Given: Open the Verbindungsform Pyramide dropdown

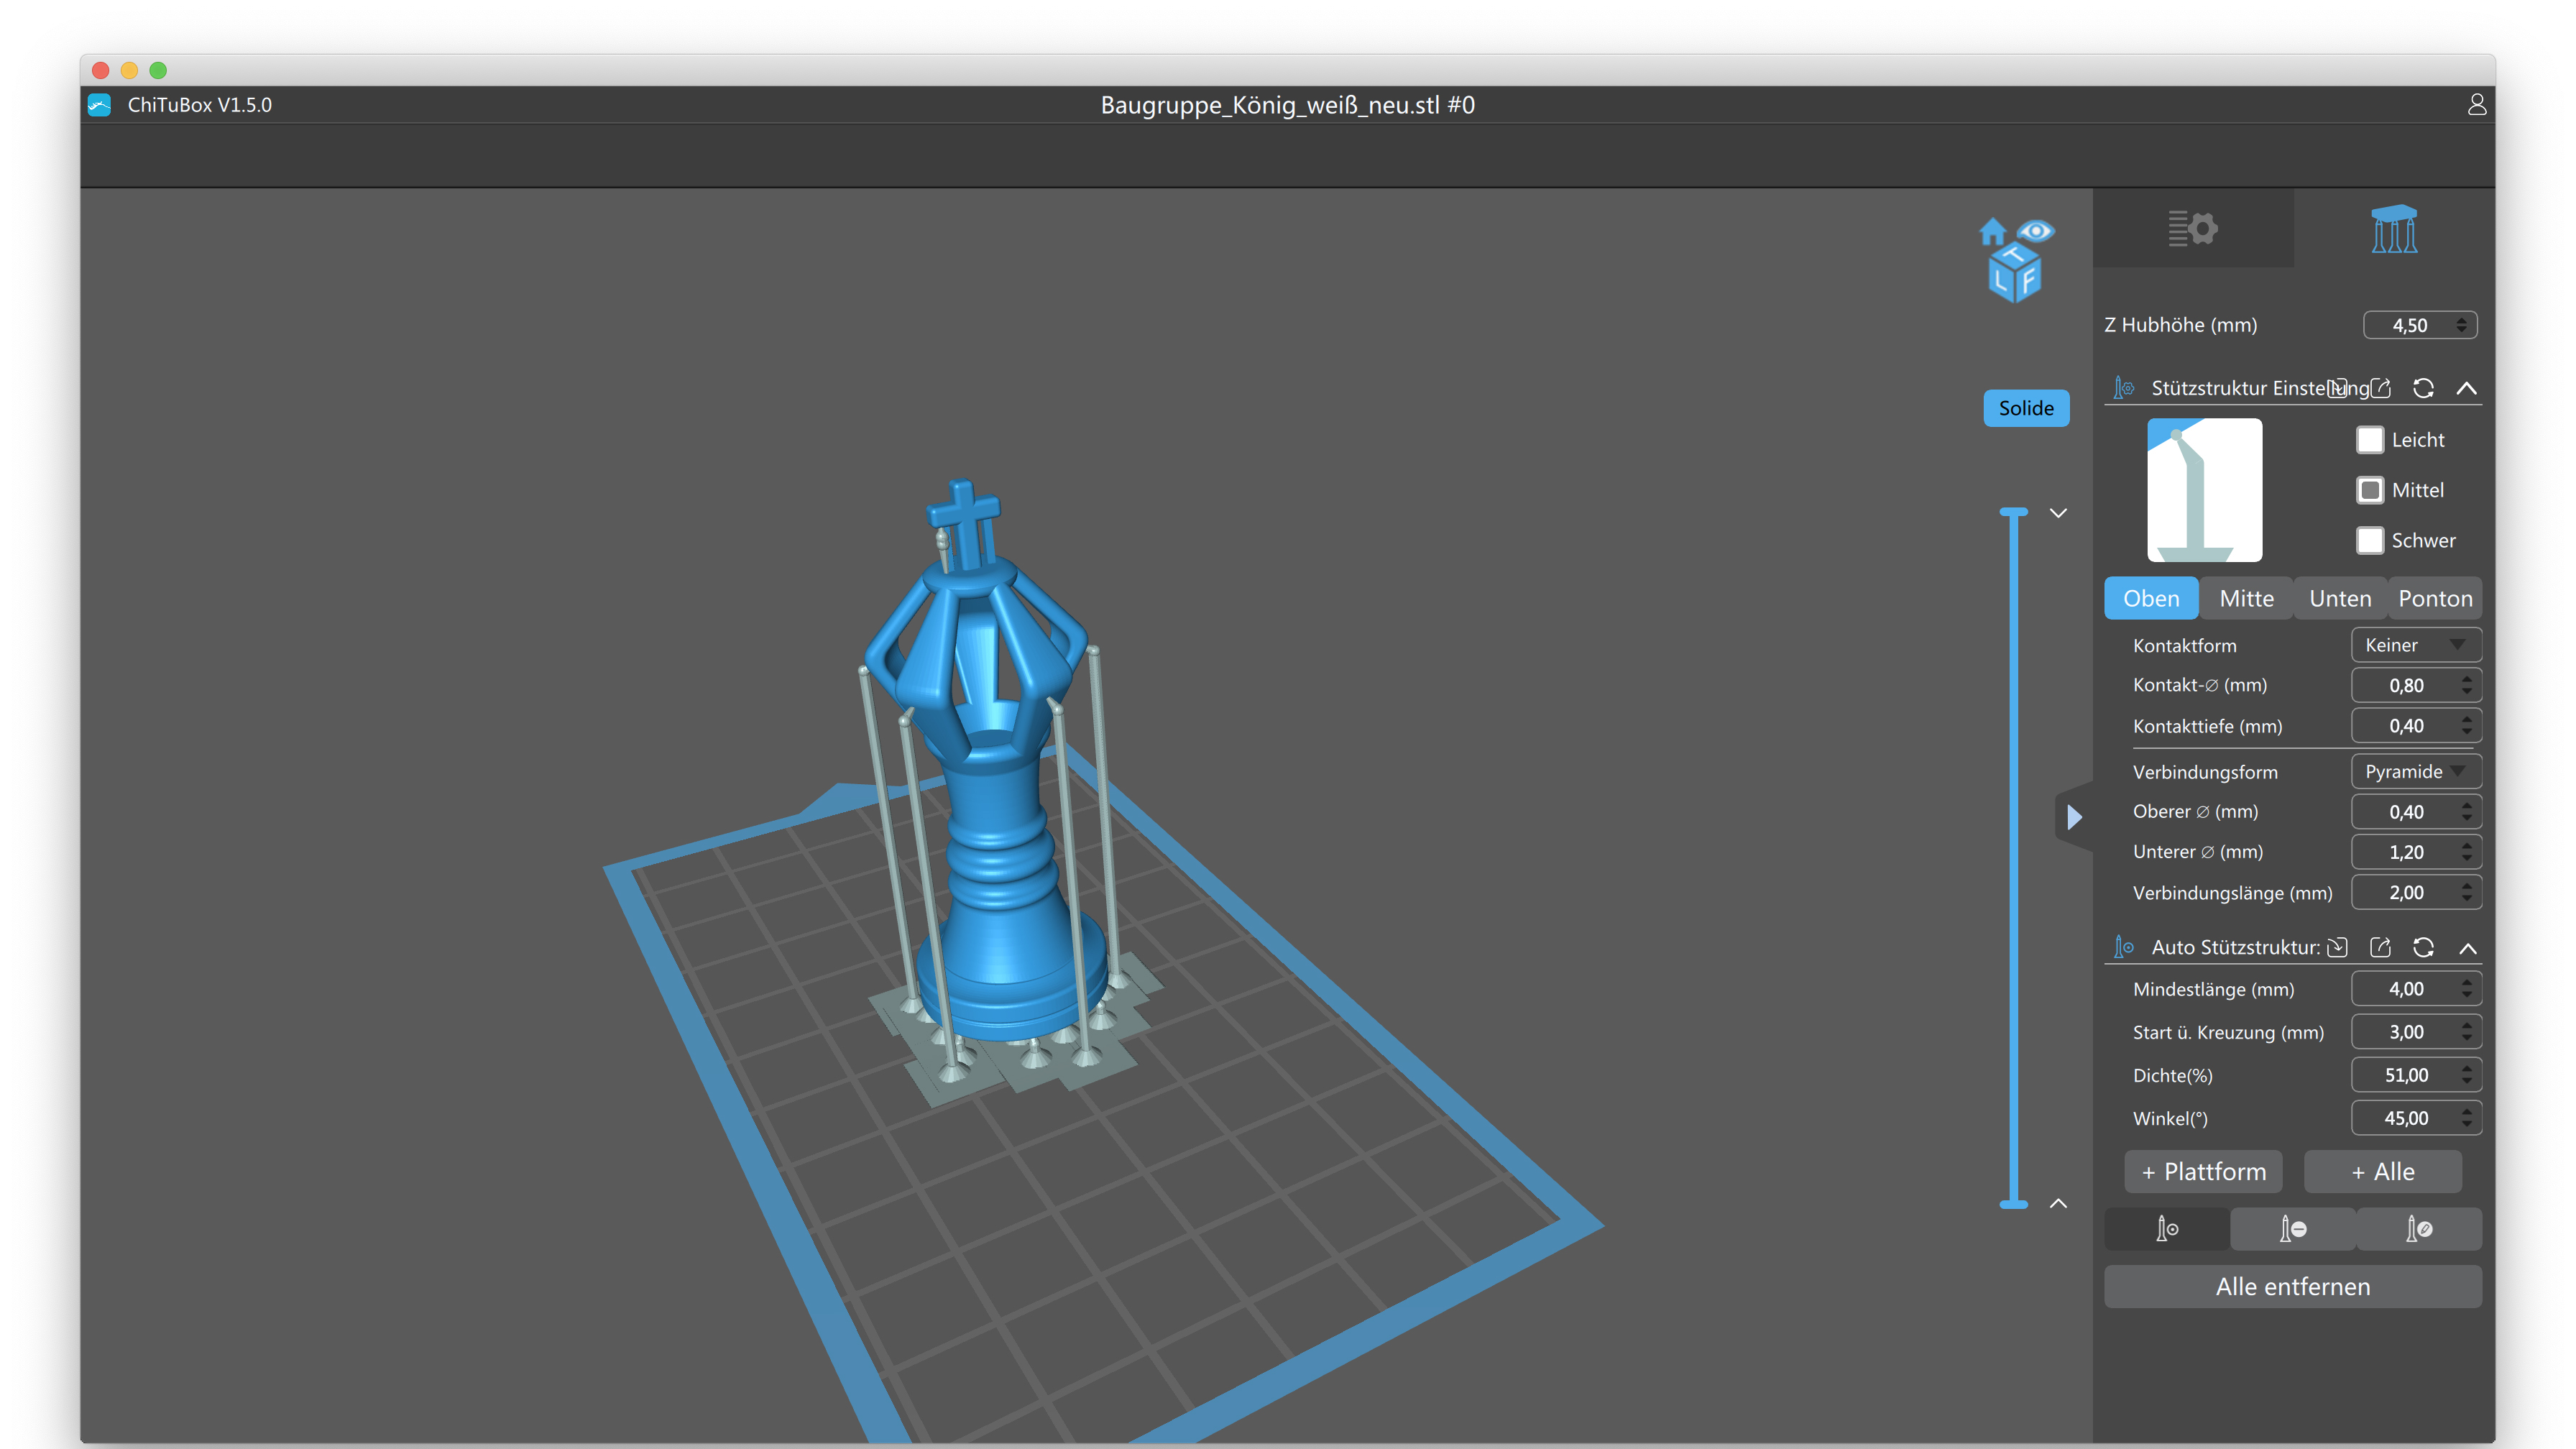Looking at the screenshot, I should coord(2414,771).
